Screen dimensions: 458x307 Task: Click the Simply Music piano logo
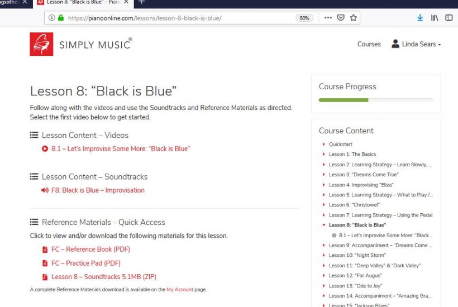41,44
